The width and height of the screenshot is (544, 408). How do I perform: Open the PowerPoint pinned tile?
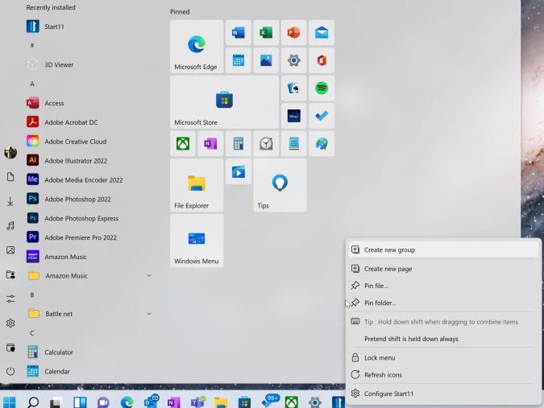294,32
